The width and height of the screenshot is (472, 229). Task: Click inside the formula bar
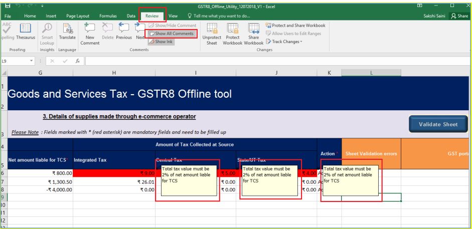277,61
